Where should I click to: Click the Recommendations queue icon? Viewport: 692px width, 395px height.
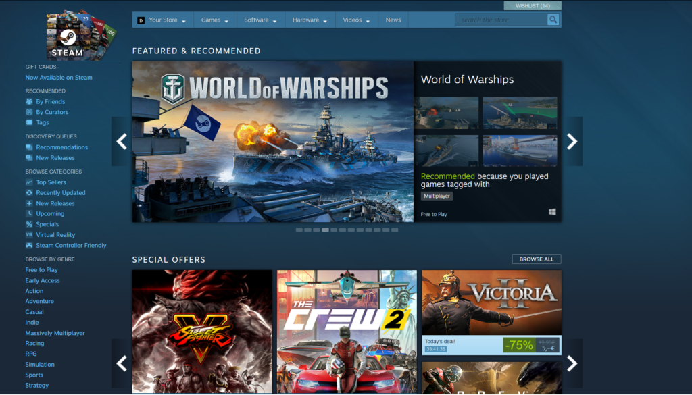tap(29, 147)
